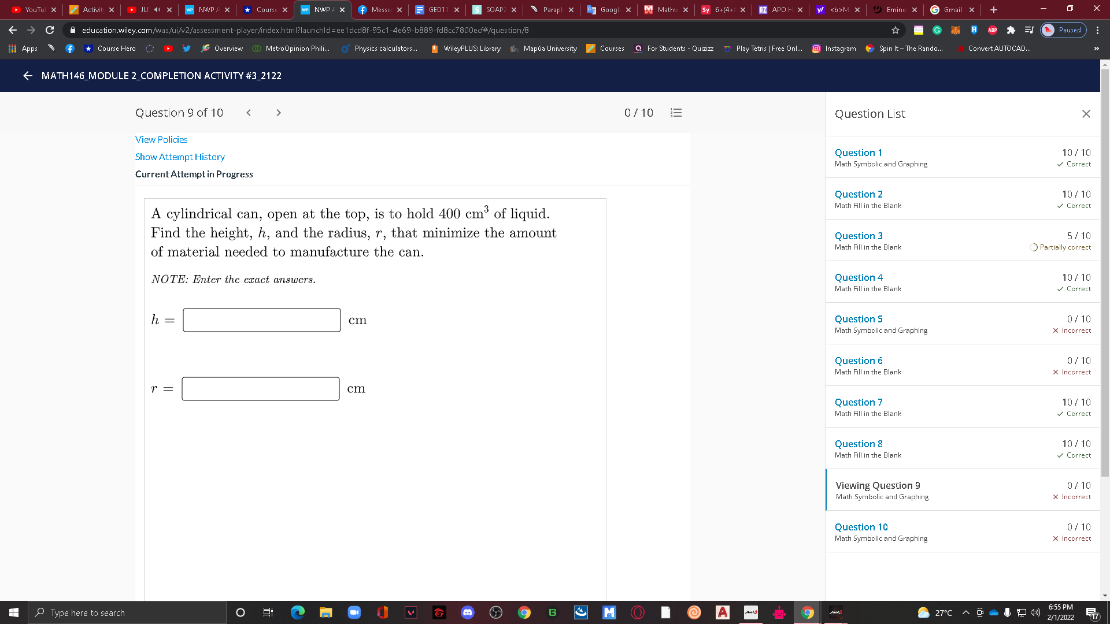The height and width of the screenshot is (624, 1110).
Task: Click the question list icon near 0/10
Action: [675, 113]
